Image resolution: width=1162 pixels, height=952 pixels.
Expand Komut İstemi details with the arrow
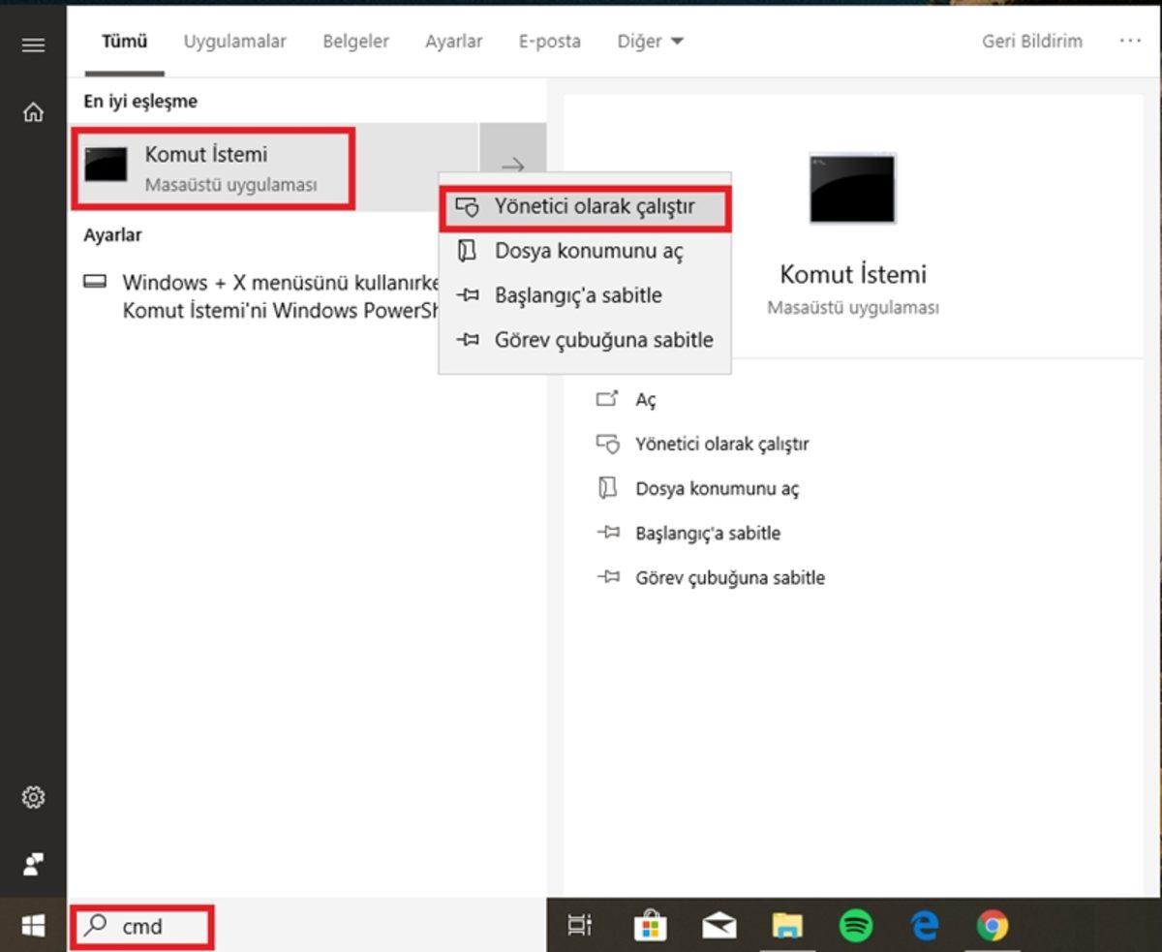(x=513, y=167)
